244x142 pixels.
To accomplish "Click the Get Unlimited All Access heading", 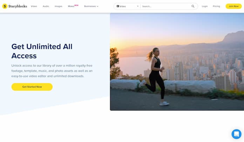I will (42, 51).
